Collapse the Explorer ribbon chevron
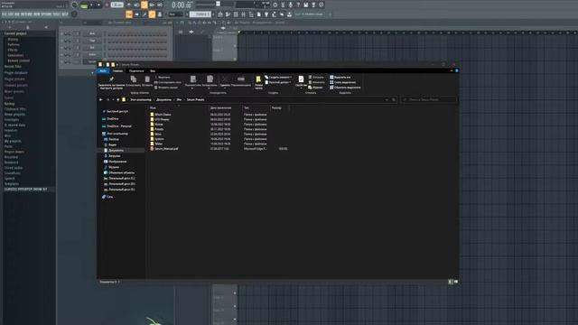This screenshot has width=578, height=325. (x=452, y=70)
